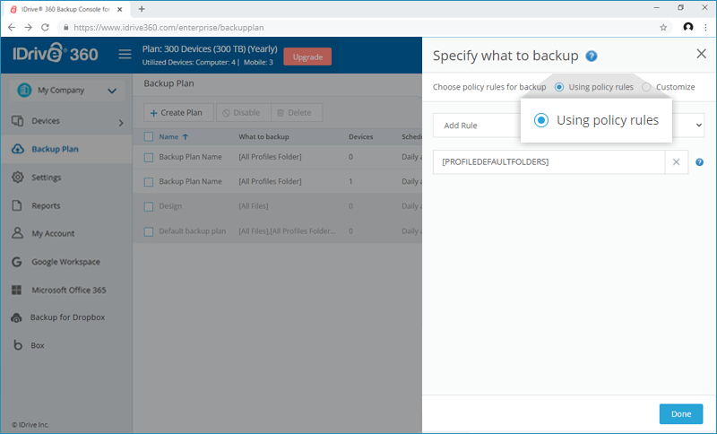Expand the Devices sidebar chevron
717x434 pixels.
(121, 123)
